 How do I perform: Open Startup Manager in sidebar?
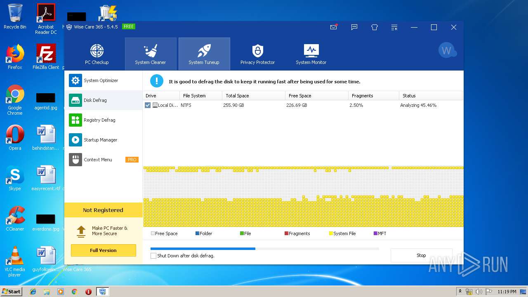[104, 140]
